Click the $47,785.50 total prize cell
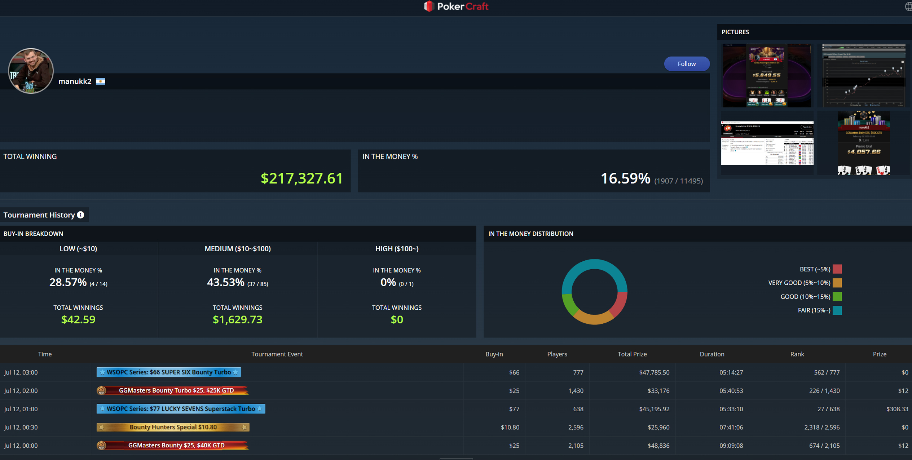 tap(654, 372)
